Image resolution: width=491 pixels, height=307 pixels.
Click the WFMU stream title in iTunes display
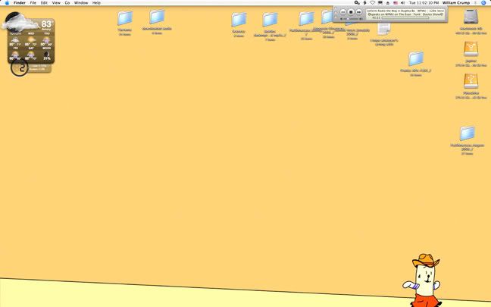[x=405, y=11]
